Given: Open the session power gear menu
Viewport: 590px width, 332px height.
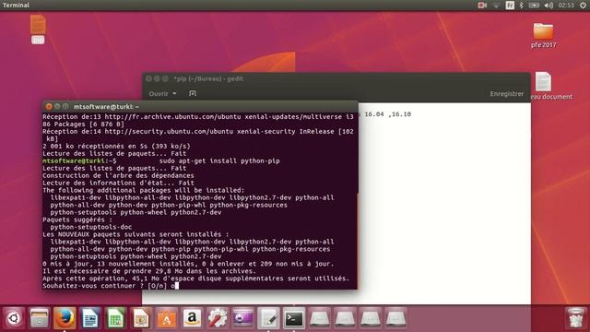Looking at the screenshot, I should [x=583, y=6].
